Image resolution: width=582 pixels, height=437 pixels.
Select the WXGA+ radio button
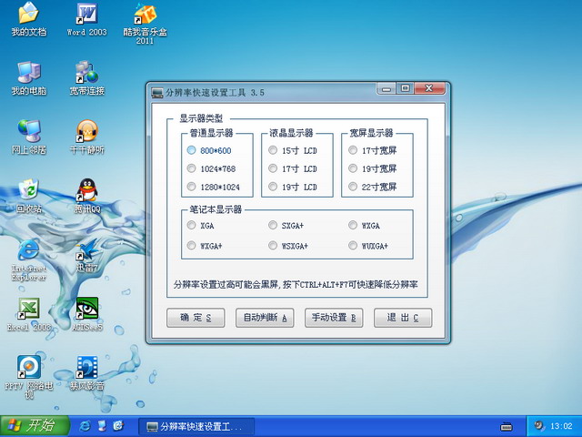pyautogui.click(x=205, y=245)
